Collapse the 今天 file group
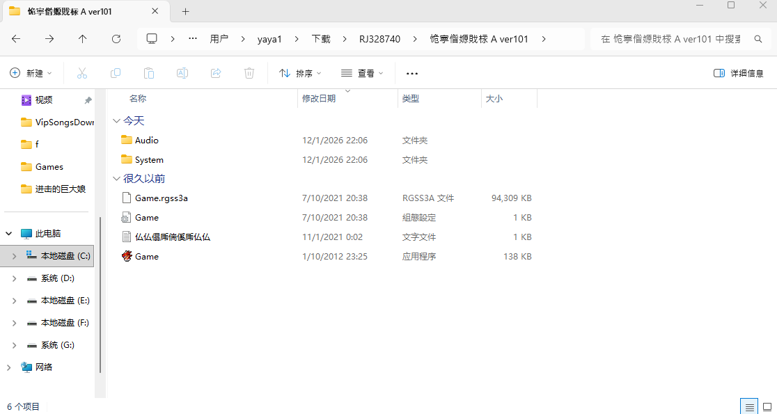 [x=117, y=120]
